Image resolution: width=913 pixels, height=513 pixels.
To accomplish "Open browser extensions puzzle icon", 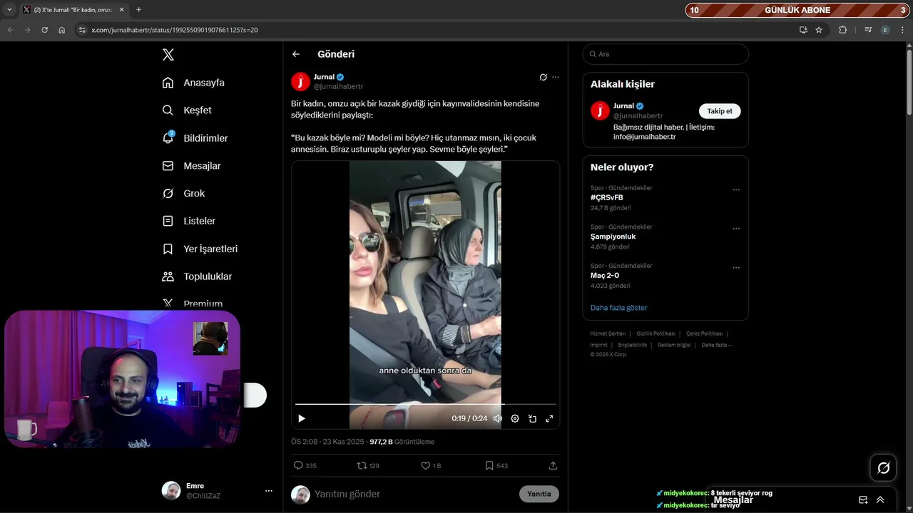I will [x=843, y=30].
